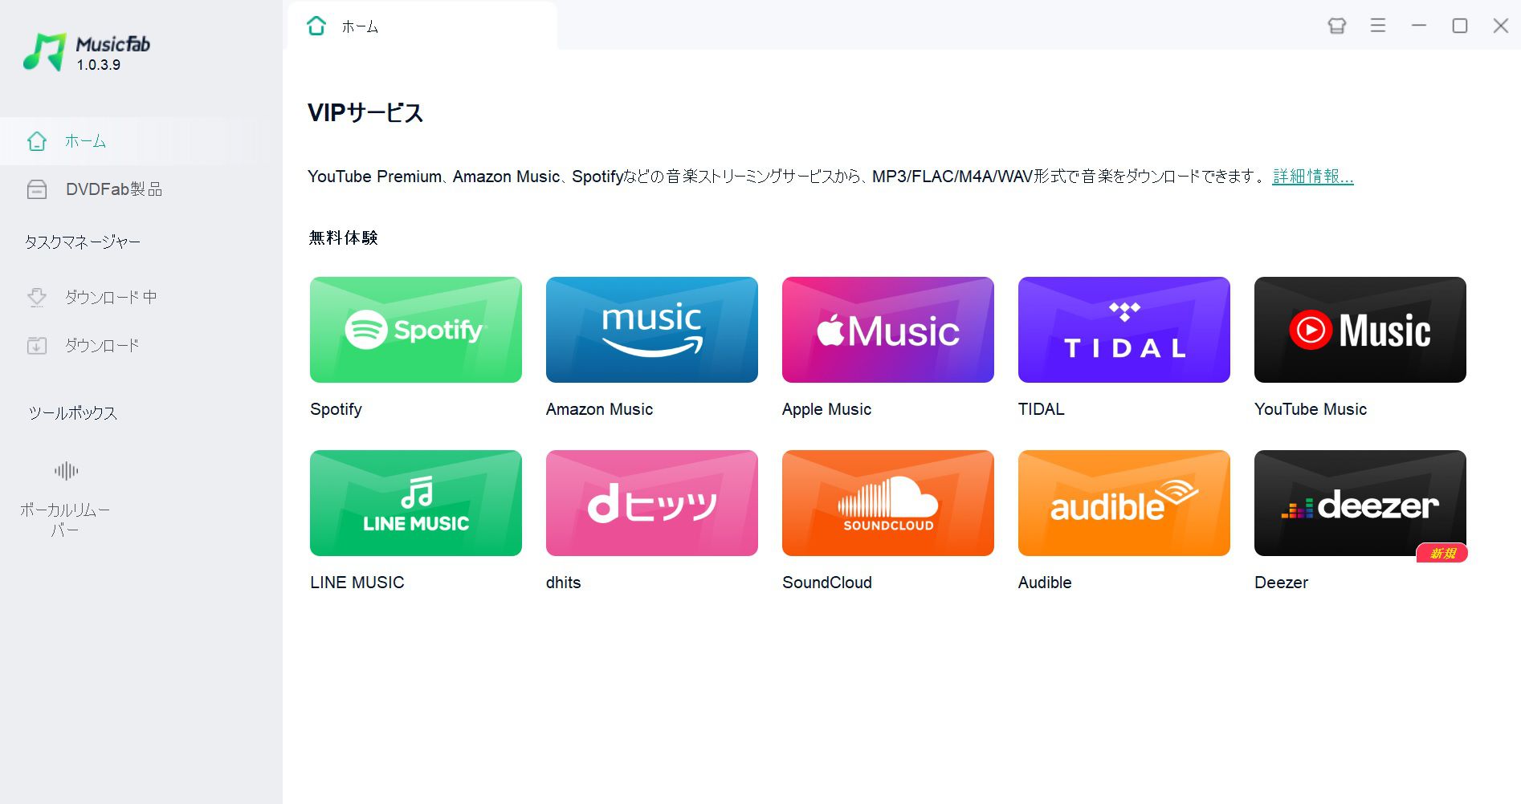Click the home icon in the ホーム tab
1521x804 pixels.
[x=316, y=26]
